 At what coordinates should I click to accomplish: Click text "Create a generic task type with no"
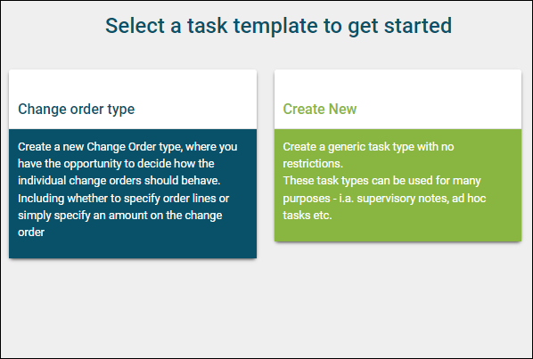tap(368, 147)
